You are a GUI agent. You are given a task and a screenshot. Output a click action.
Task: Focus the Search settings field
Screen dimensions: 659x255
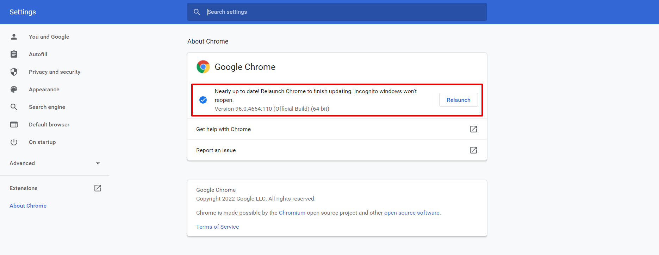pos(337,12)
